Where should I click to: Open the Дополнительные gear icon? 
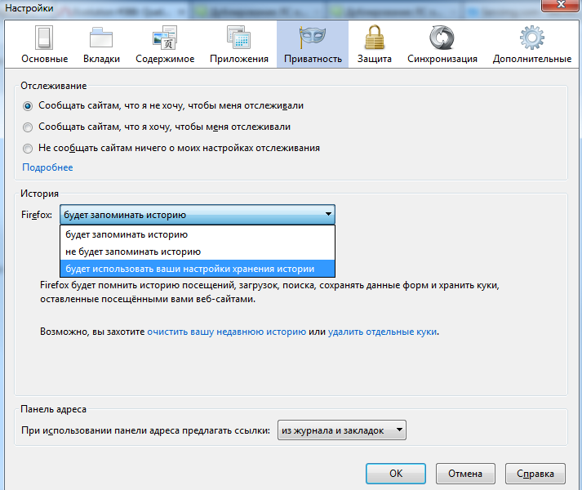[532, 38]
